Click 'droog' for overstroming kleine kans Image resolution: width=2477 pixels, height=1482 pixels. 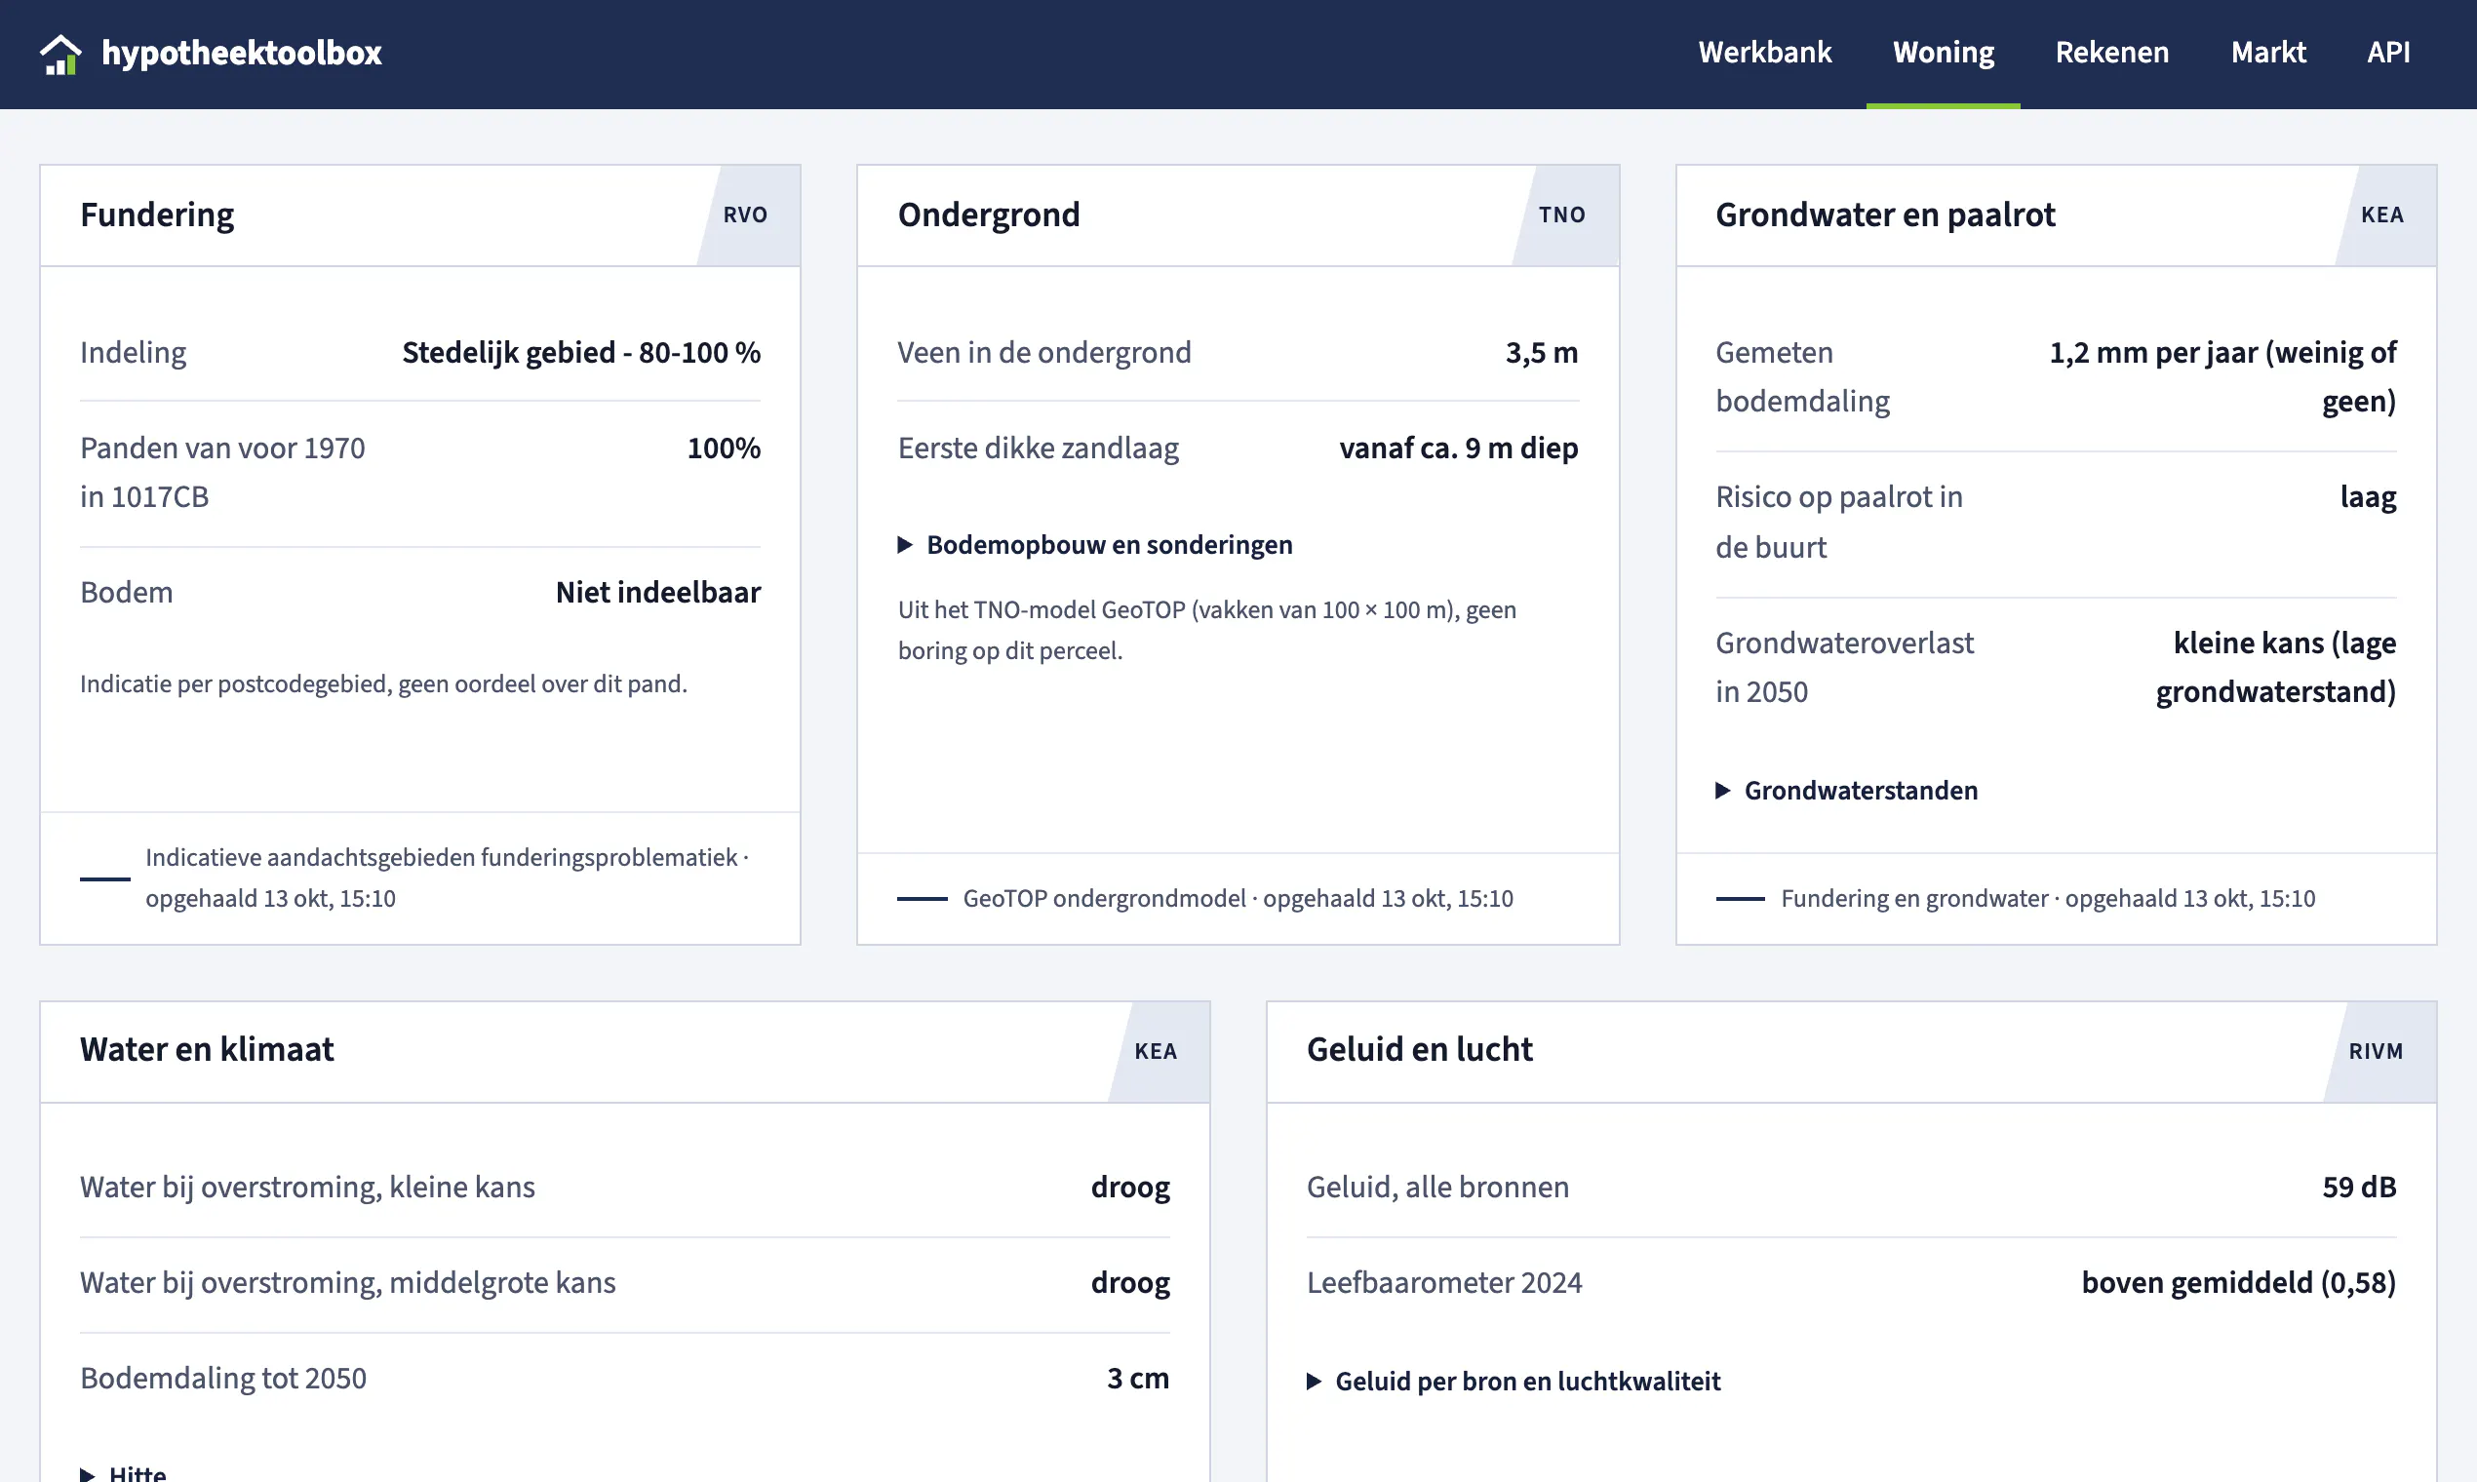tap(1130, 1188)
